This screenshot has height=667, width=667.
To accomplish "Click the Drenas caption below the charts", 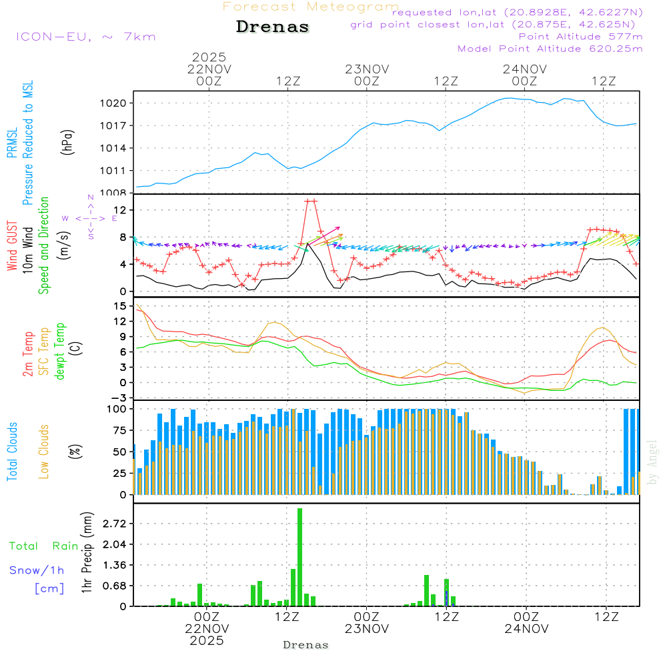I will point(305,645).
